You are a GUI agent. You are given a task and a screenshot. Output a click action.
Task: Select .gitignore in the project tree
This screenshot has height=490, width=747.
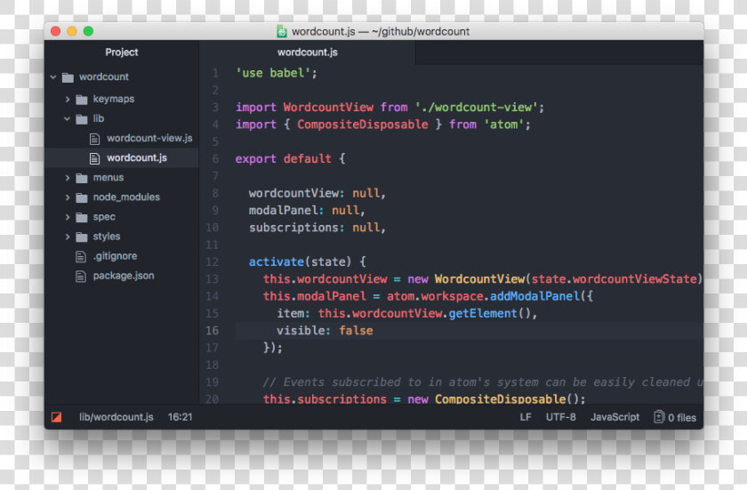116,256
